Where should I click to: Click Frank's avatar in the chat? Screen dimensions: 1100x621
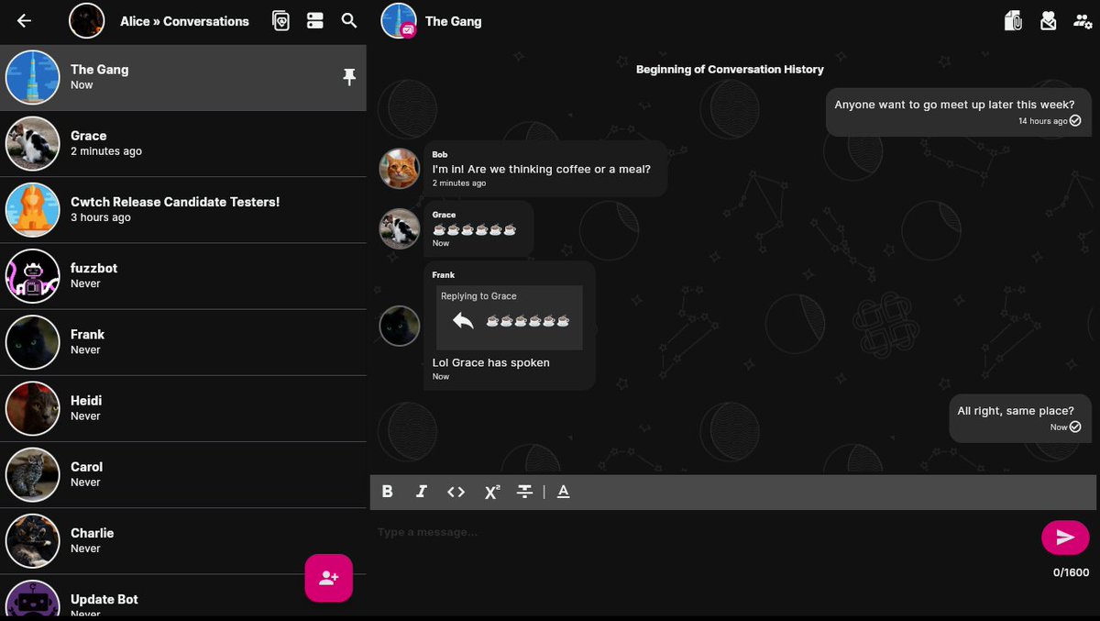400,326
